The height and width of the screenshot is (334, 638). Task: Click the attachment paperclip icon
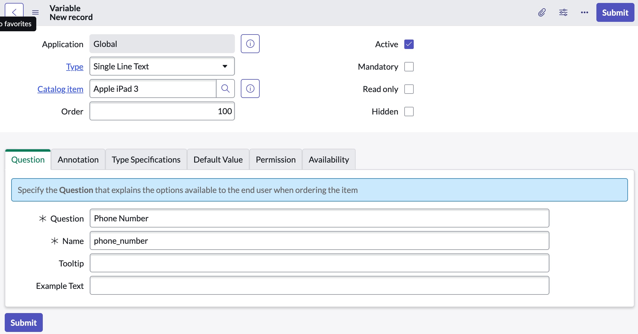542,12
